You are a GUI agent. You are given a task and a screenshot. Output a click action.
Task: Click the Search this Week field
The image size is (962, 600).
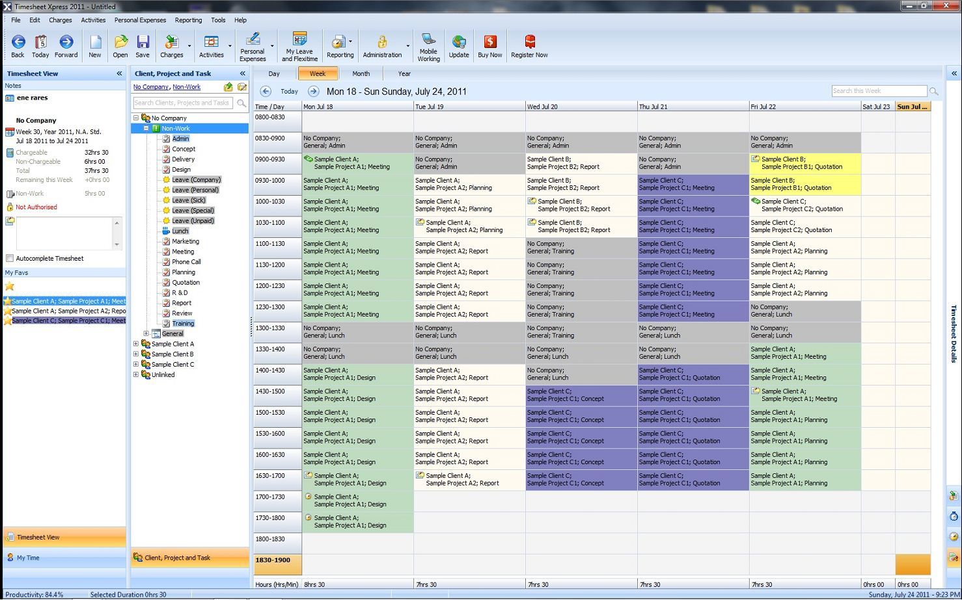point(879,91)
